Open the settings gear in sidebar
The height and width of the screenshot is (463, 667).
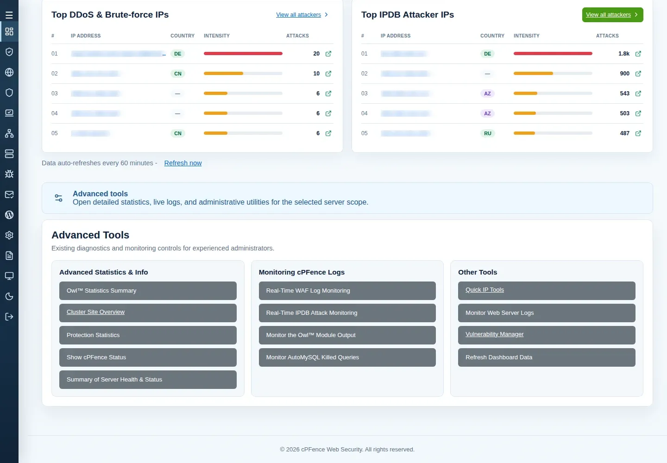pyautogui.click(x=9, y=235)
